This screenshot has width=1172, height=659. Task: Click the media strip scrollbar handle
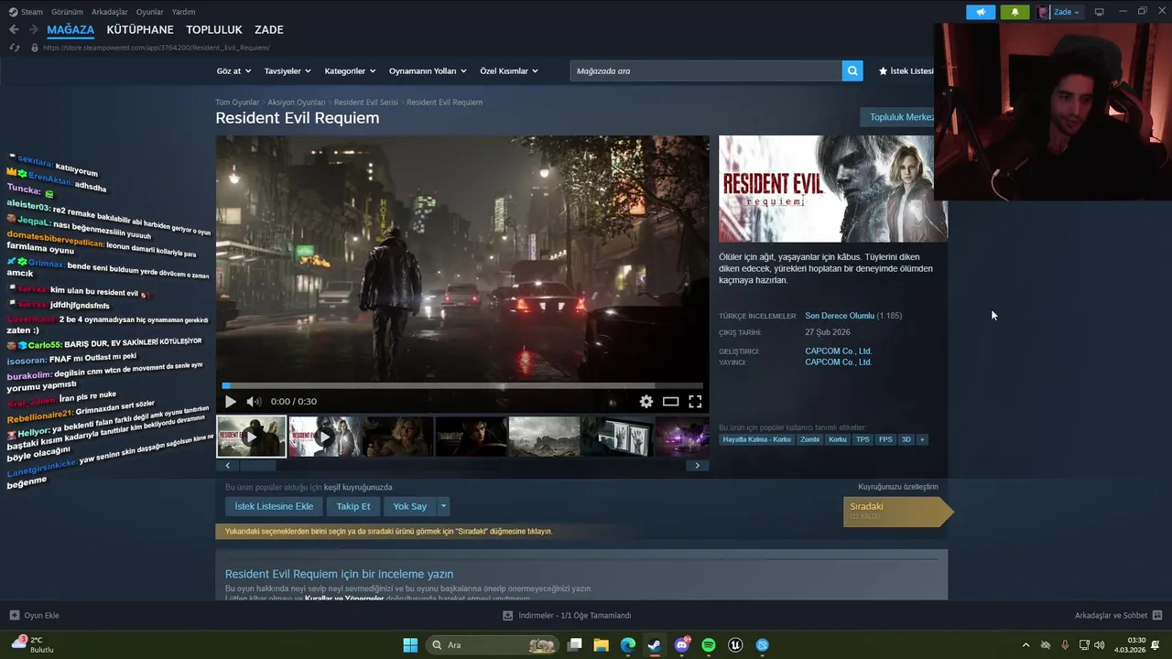tap(257, 465)
